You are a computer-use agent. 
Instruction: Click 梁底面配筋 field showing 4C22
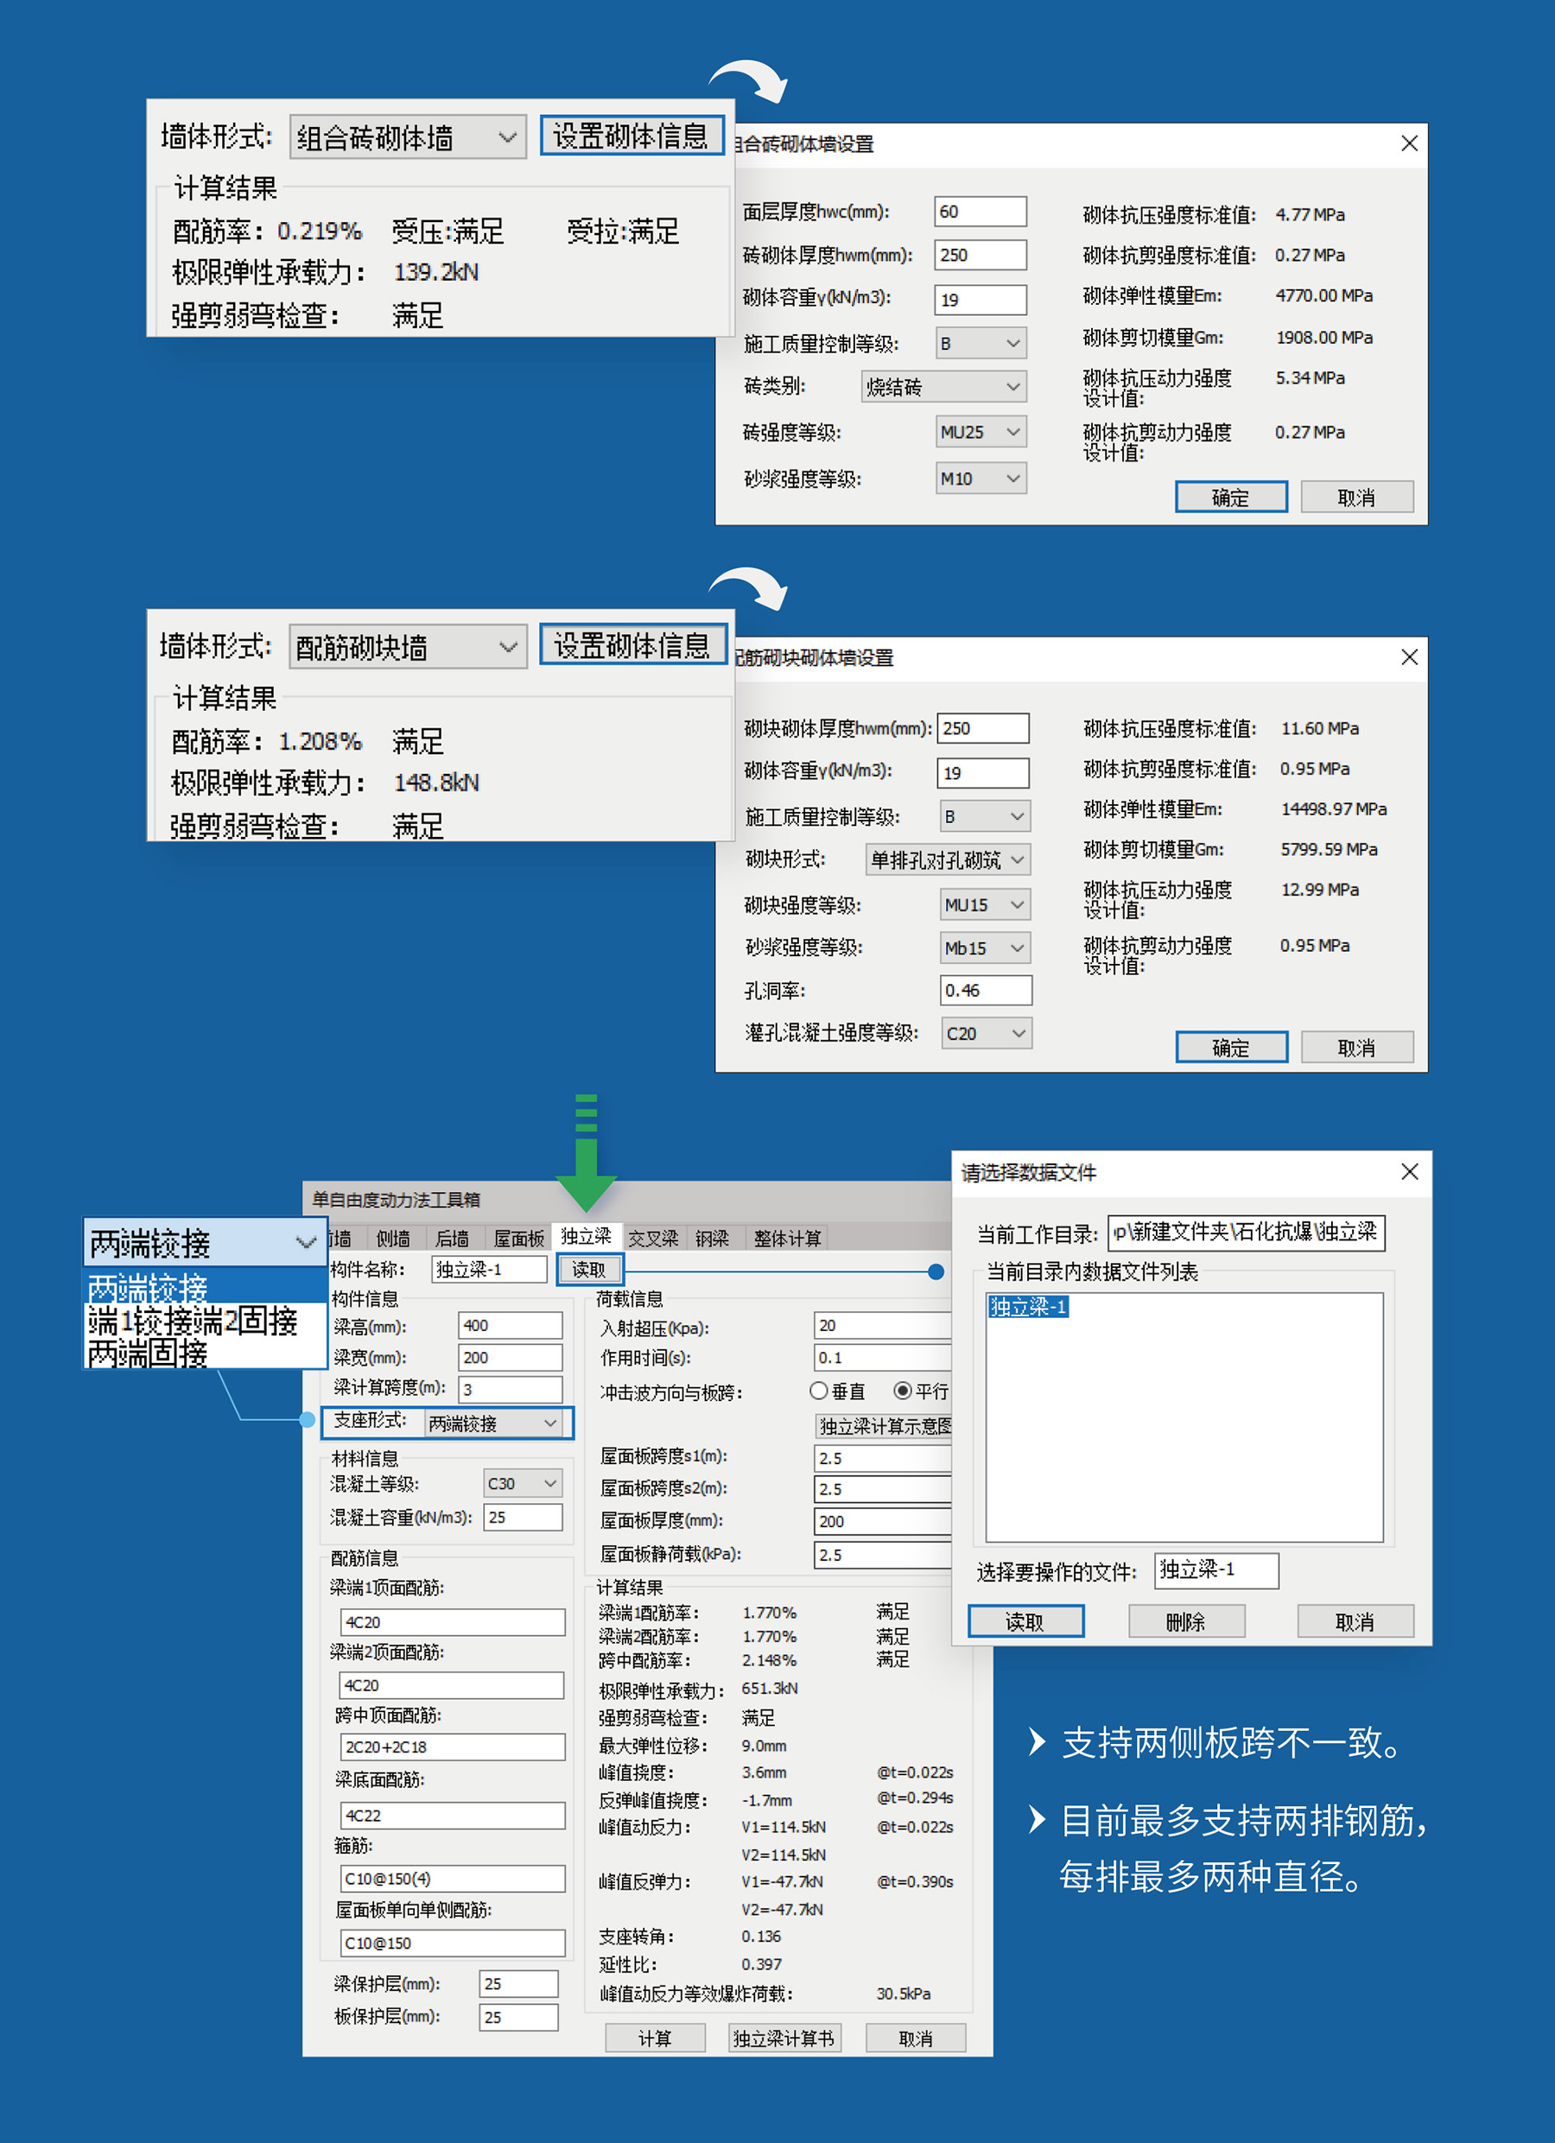pyautogui.click(x=453, y=1815)
